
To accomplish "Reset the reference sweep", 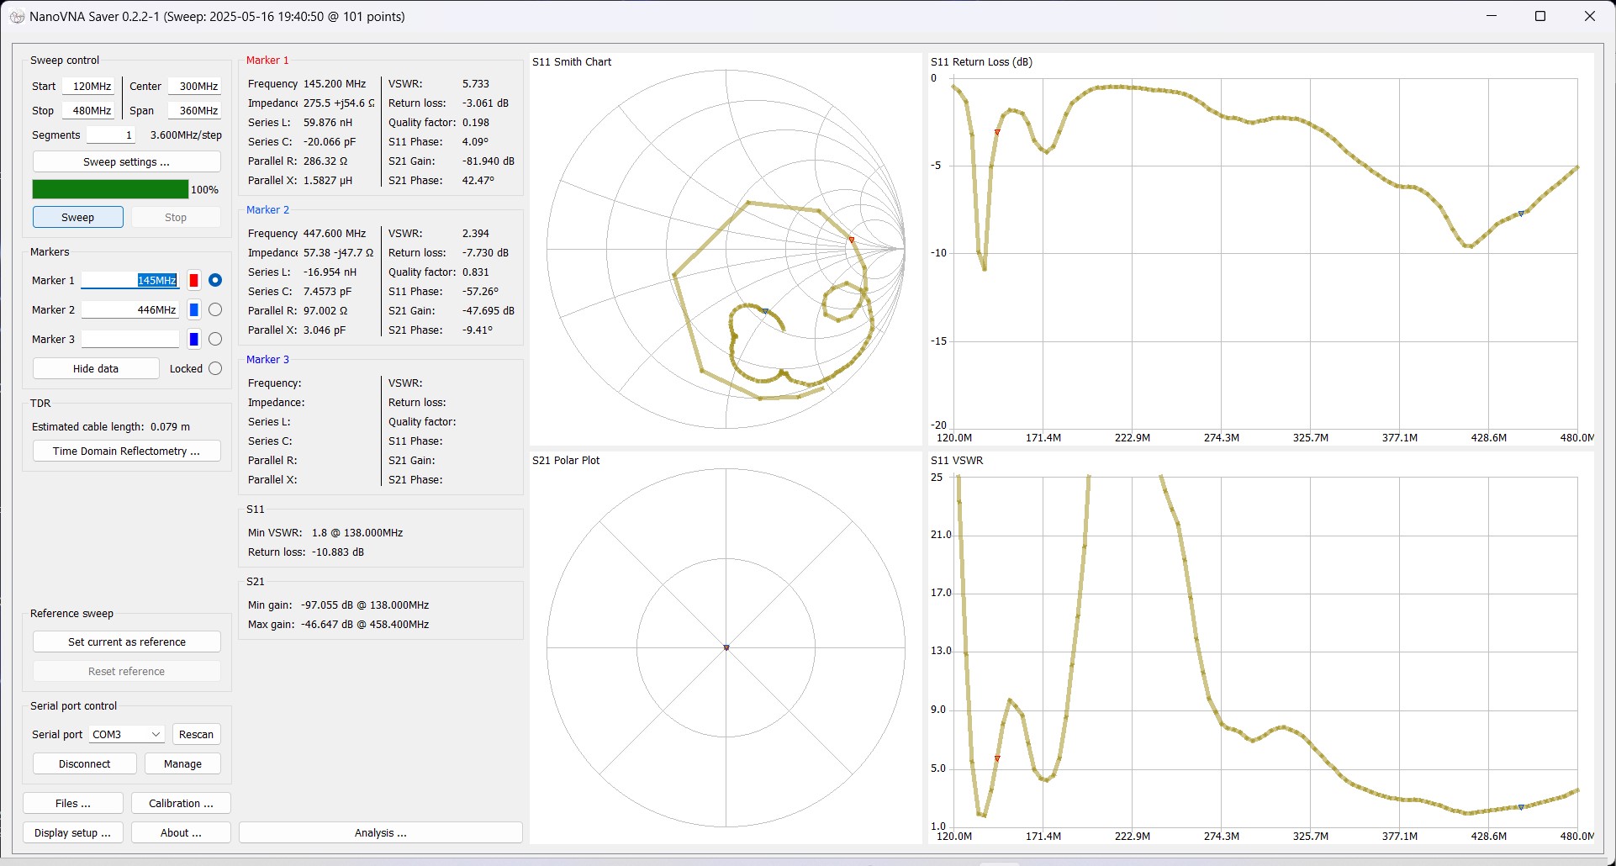I will (126, 671).
